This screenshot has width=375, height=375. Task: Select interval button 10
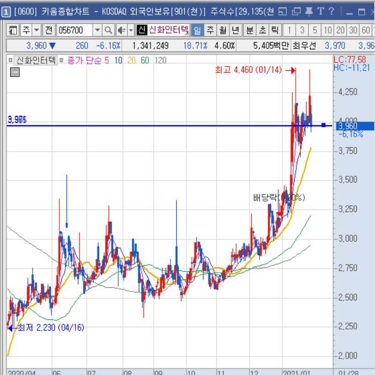coord(328,30)
